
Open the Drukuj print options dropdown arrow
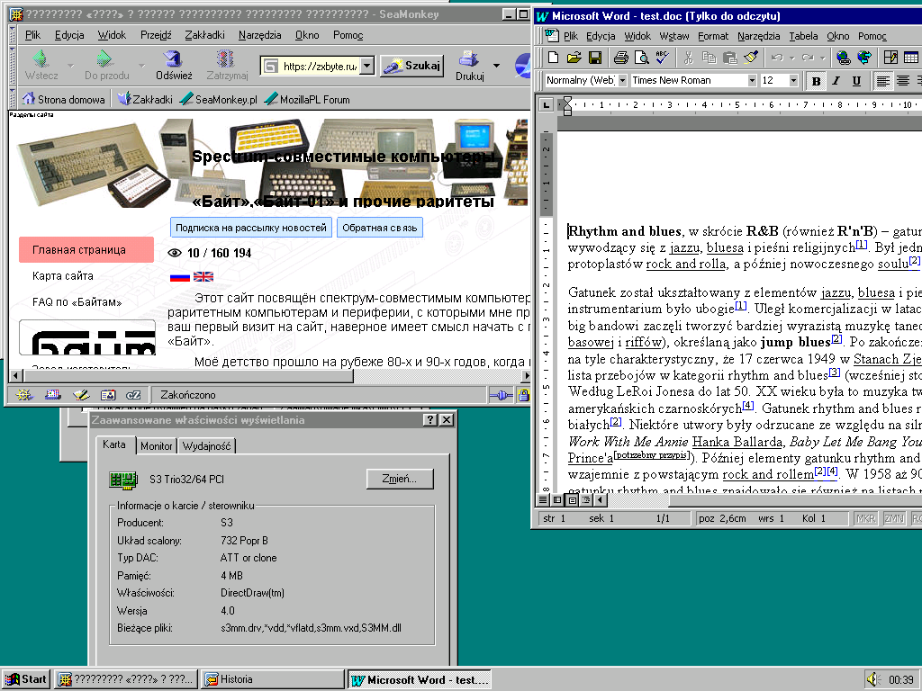click(496, 65)
